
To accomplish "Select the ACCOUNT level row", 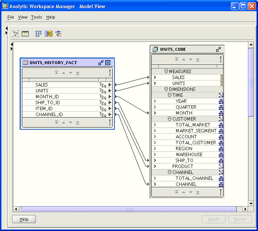I will pos(188,137).
